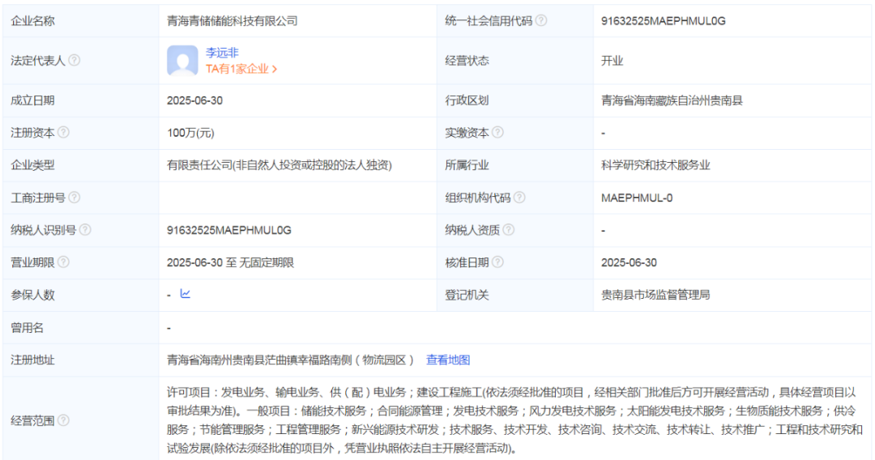Open the help icon beside 营业期限
The image size is (875, 460).
click(x=64, y=262)
